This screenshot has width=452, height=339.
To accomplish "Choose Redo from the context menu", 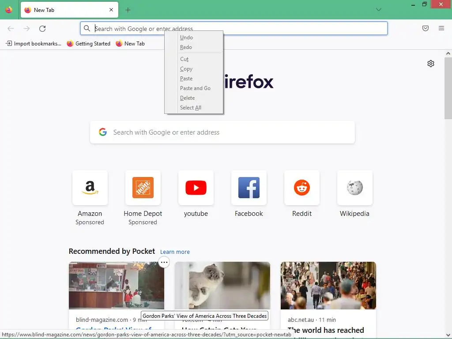I will coord(194,47).
